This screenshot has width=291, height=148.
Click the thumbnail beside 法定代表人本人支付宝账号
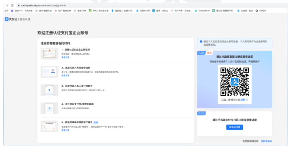49,90
